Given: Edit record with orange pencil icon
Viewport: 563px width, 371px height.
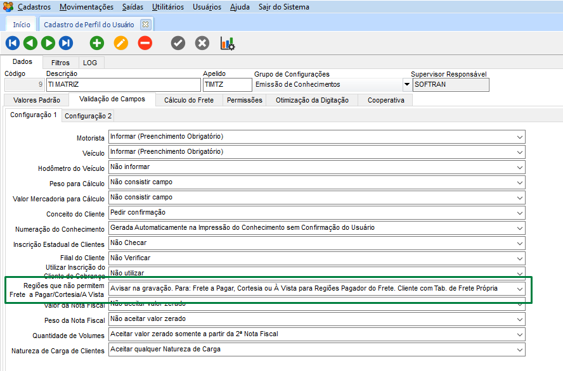Looking at the screenshot, I should point(121,43).
